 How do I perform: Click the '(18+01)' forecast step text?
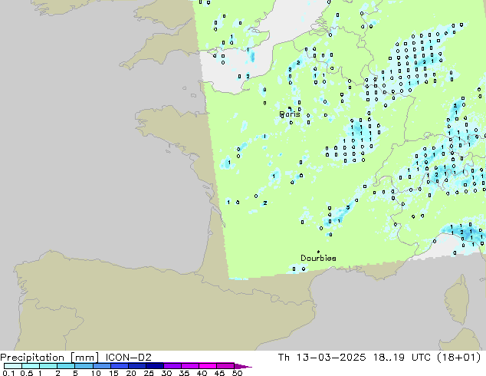[x=459, y=358]
